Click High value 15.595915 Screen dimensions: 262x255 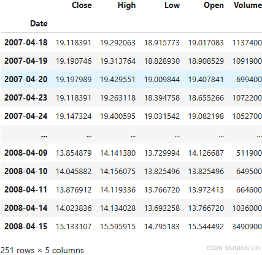[118, 227]
